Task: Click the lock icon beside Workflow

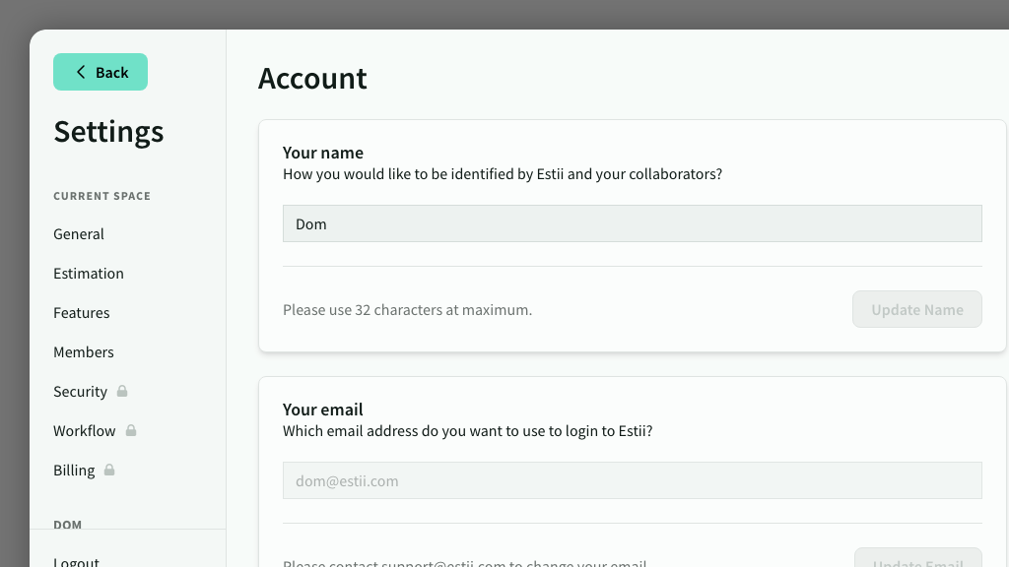Action: pos(131,430)
